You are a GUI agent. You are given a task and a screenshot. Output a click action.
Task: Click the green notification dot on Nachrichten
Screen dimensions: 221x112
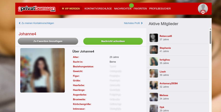131,5
